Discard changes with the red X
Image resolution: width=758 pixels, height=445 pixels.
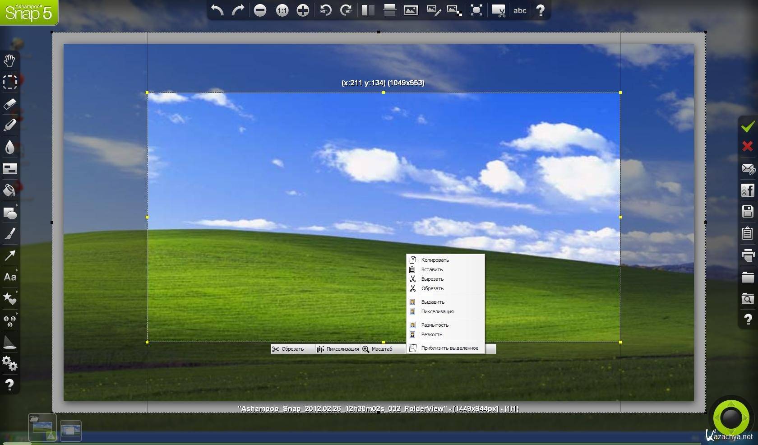748,146
